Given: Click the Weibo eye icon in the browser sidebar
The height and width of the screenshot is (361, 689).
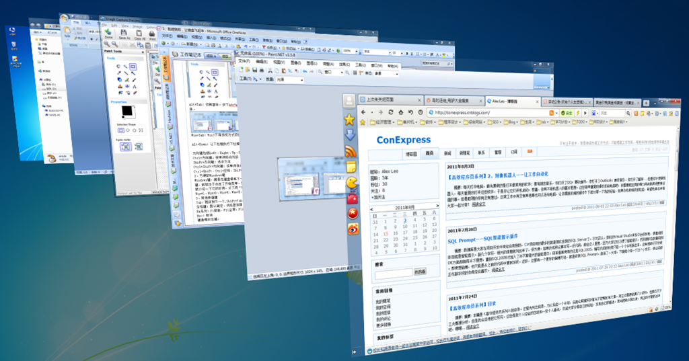Looking at the screenshot, I should (353, 229).
